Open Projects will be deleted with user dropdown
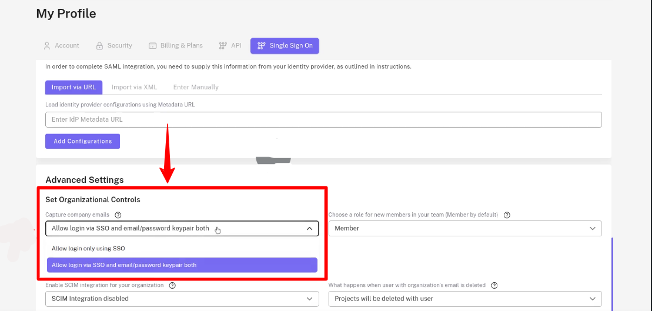The height and width of the screenshot is (311, 652). pos(465,299)
